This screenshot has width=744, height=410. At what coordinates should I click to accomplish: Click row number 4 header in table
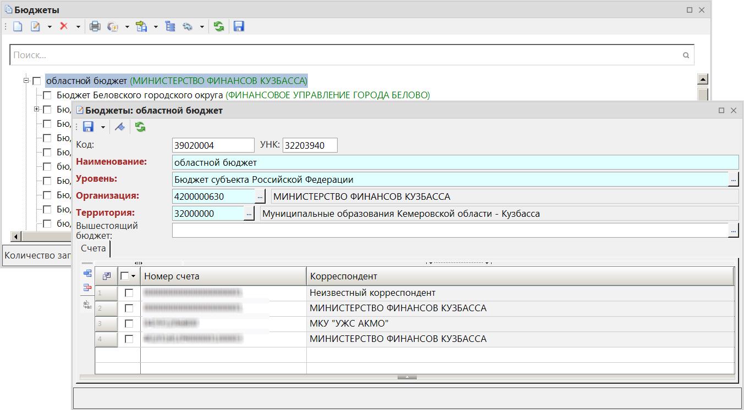(106, 339)
